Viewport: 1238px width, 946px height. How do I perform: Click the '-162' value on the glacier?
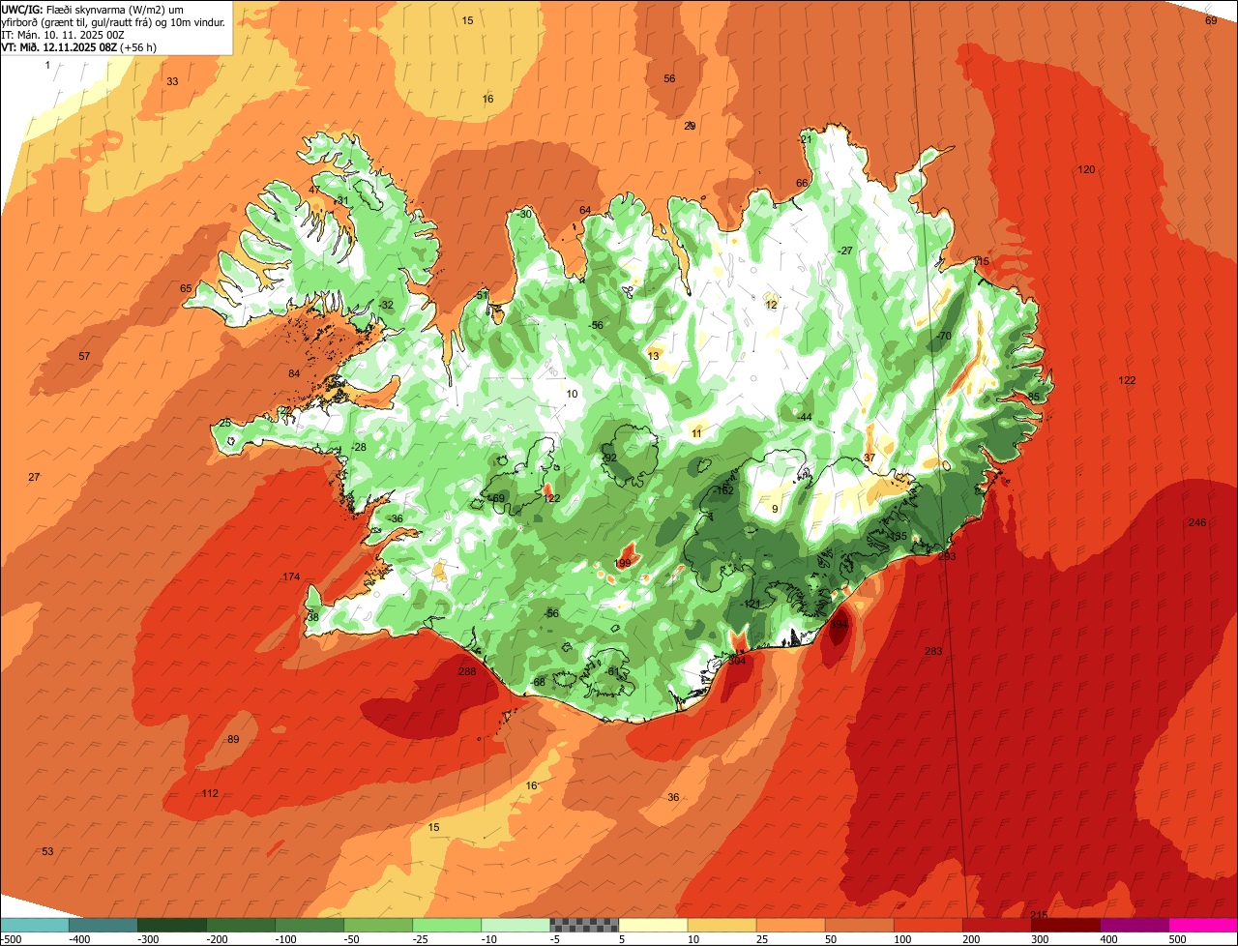click(723, 490)
